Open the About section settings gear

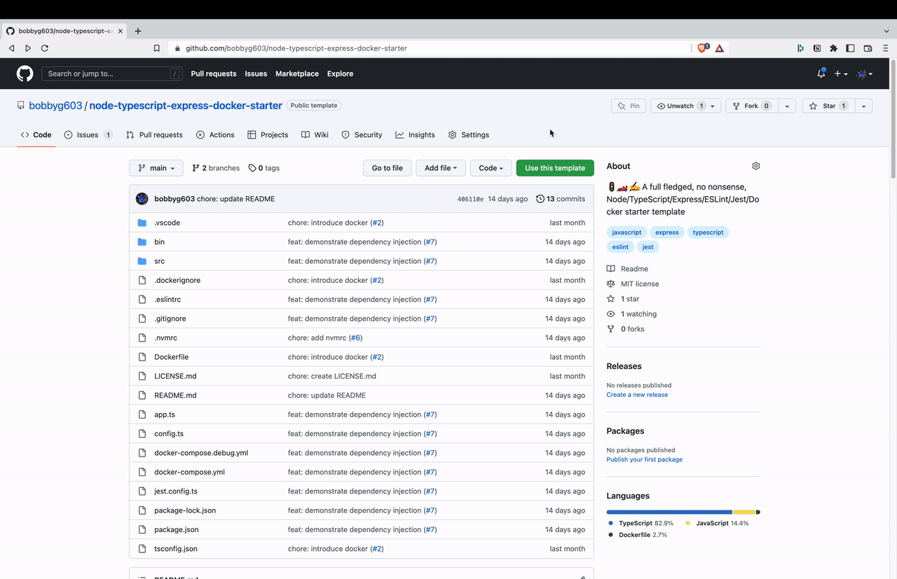755,165
